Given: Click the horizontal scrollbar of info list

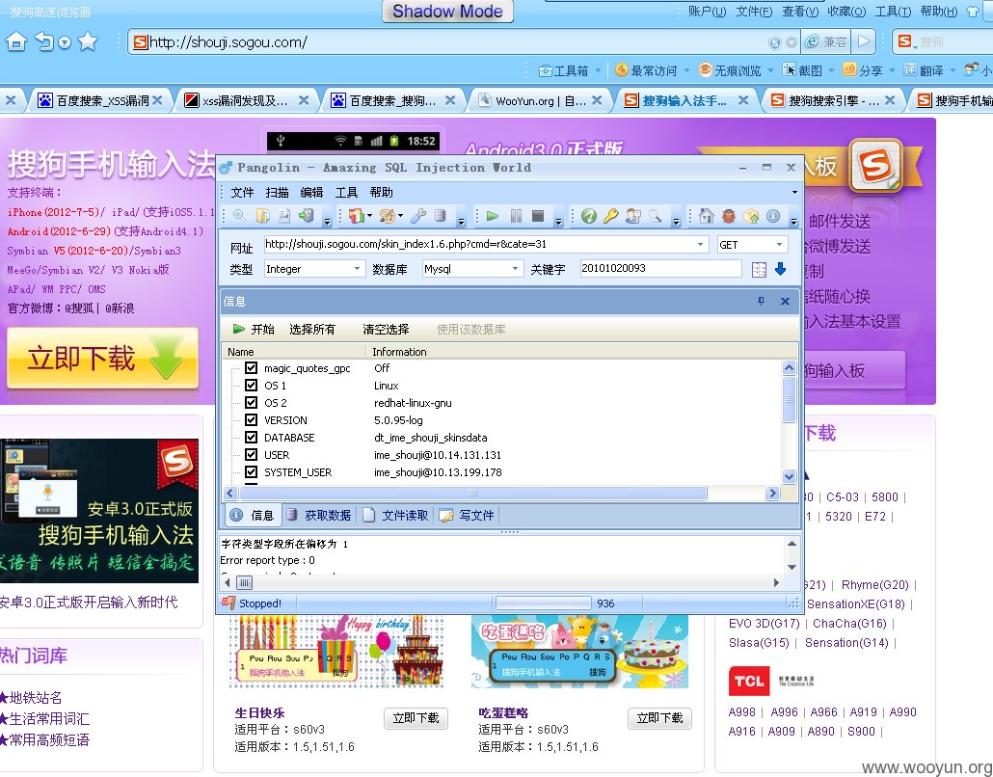Looking at the screenshot, I should coord(473,494).
